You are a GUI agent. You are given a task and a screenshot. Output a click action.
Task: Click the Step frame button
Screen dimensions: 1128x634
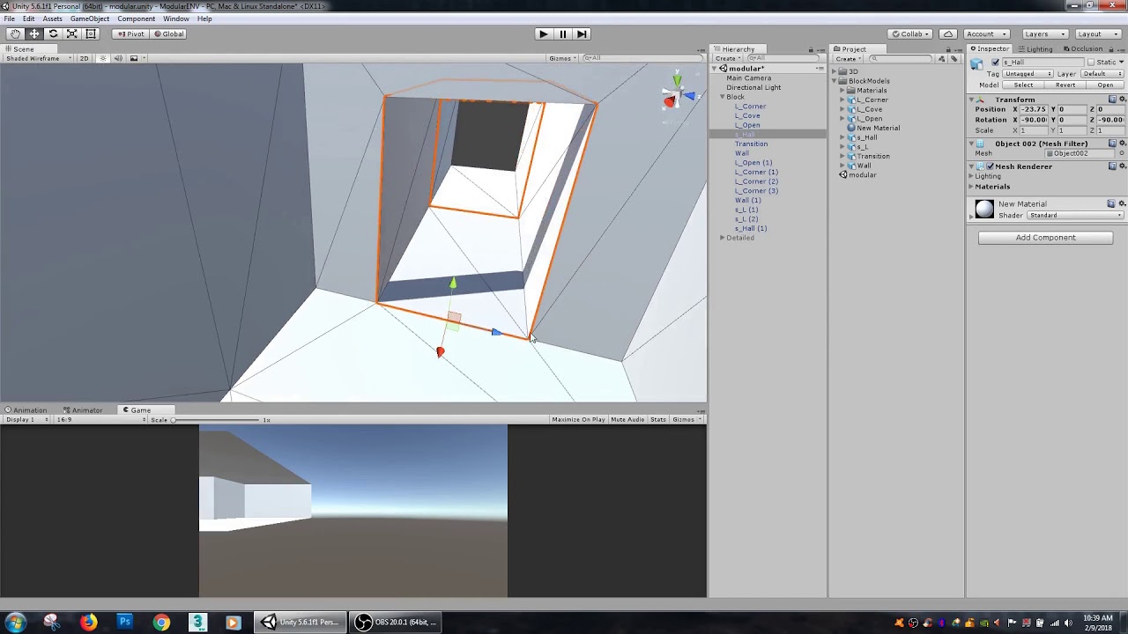click(582, 33)
